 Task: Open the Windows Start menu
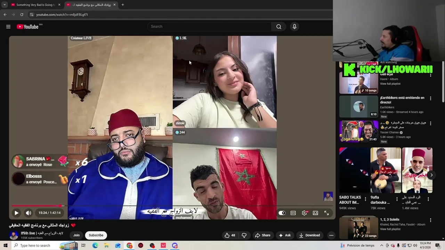5,245
